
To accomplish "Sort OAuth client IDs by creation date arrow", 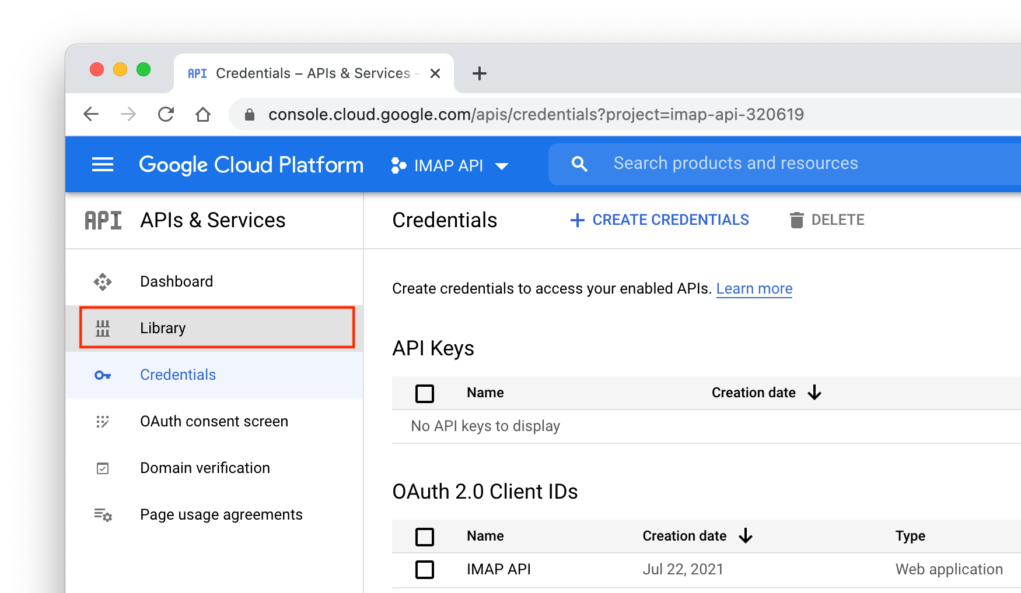I will point(746,536).
